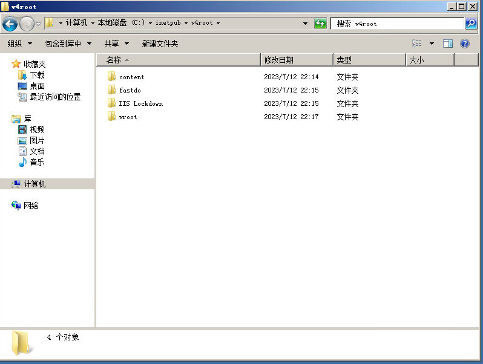483x364 pixels.
Task: Click date 2023/7/12 22:17 of vroot
Action: tap(291, 117)
